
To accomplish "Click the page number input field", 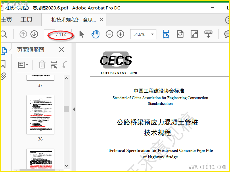I will pos(49,34).
